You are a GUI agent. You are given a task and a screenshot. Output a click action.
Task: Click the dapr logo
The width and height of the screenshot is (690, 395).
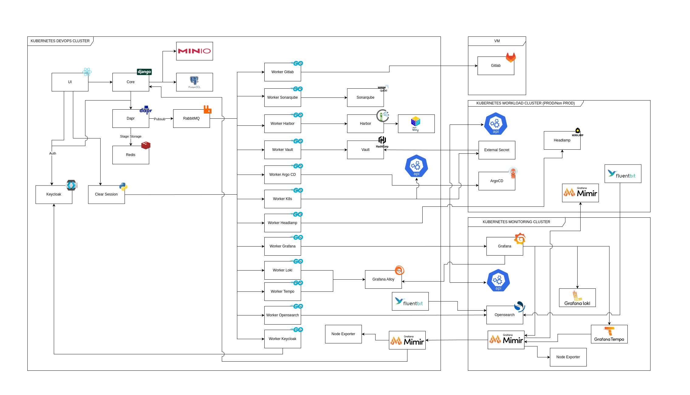(x=146, y=110)
